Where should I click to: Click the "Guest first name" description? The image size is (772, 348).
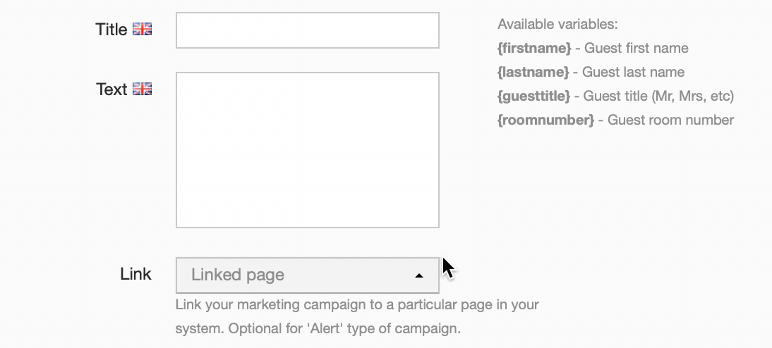tap(636, 48)
